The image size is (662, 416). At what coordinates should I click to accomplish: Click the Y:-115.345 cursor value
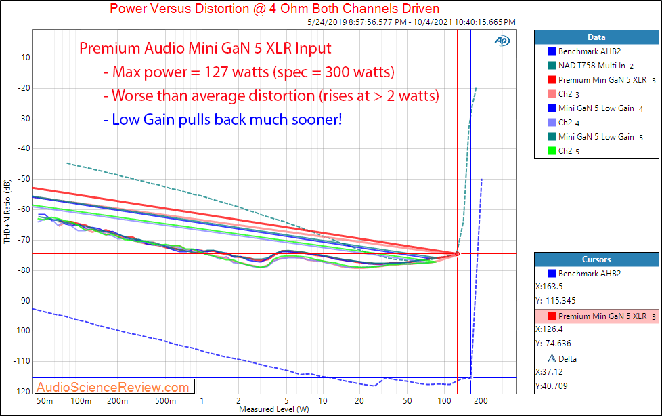pyautogui.click(x=556, y=301)
